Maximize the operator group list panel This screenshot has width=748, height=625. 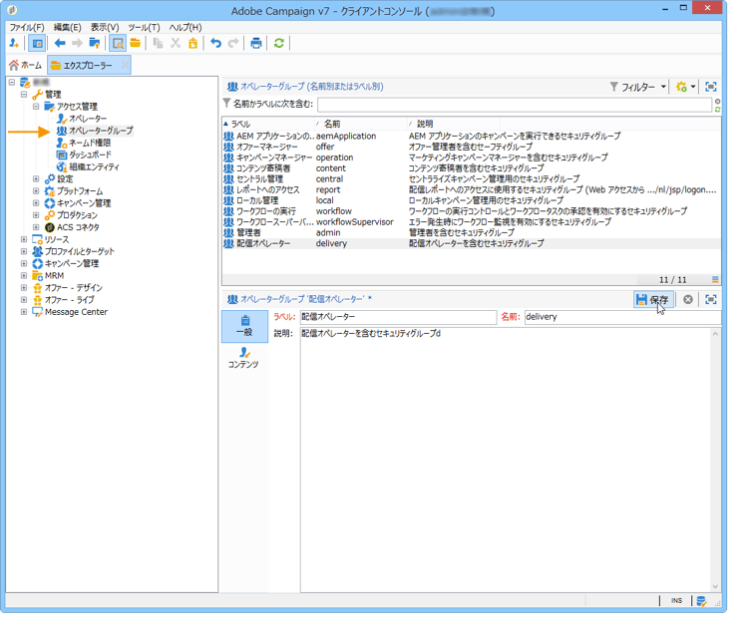[x=711, y=87]
